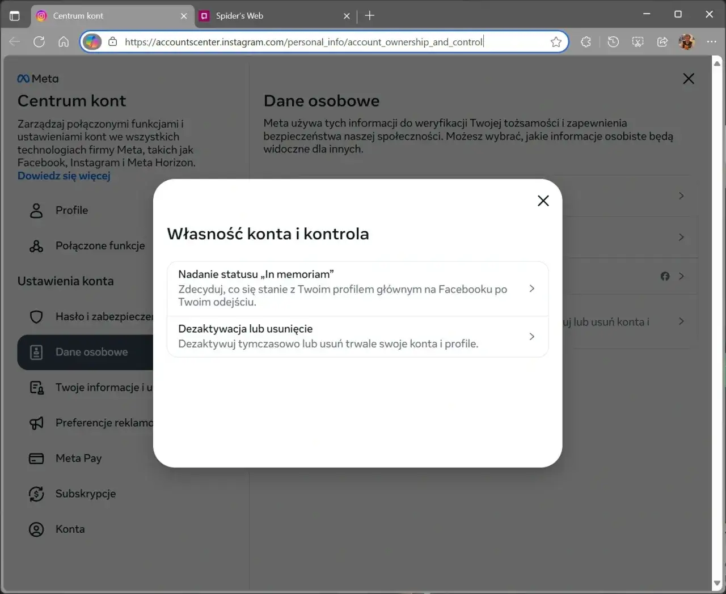Click the Preferencje reklamowe megaphone icon
The image size is (726, 594).
pos(36,423)
